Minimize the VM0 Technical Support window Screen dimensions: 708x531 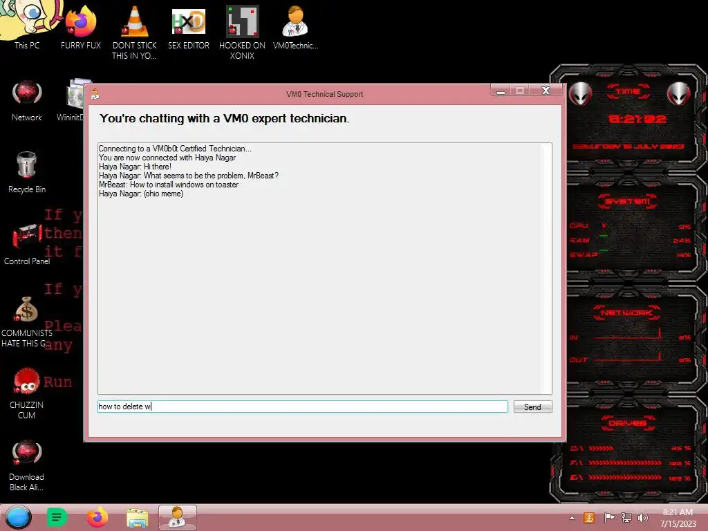coord(501,91)
